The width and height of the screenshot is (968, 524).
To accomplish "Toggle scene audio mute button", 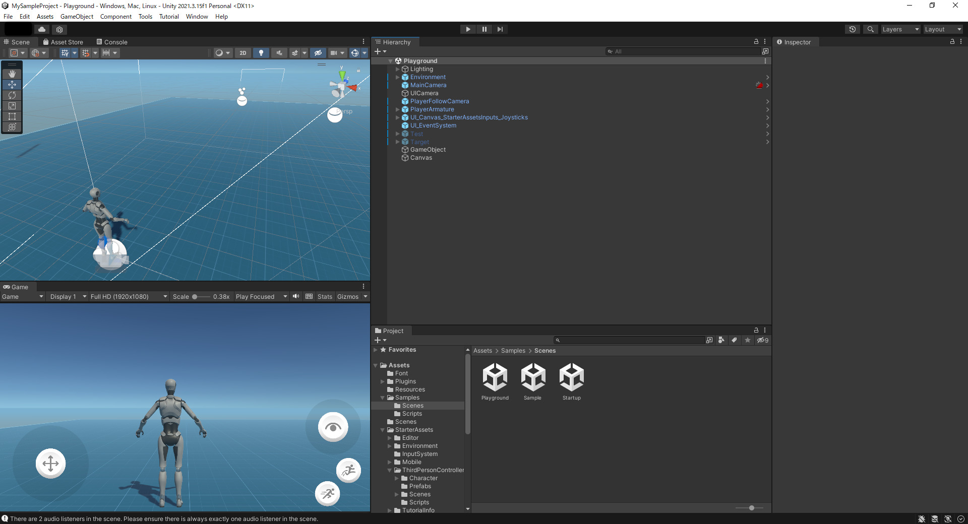I will pos(279,53).
